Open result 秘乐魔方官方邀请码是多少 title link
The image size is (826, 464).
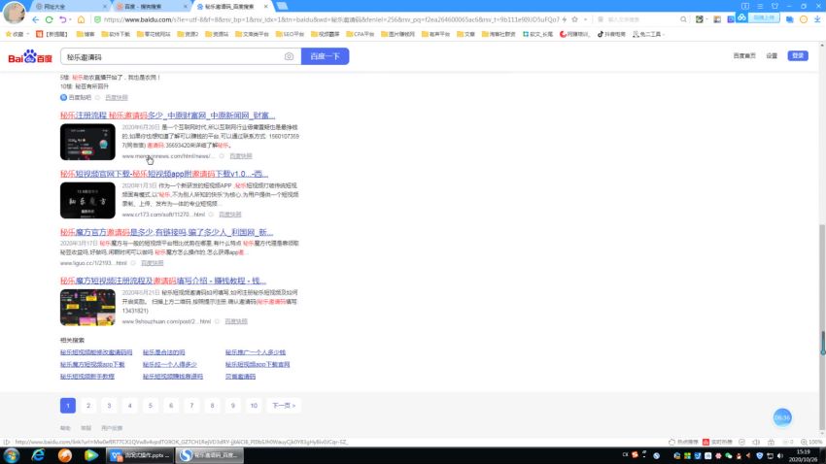(x=166, y=232)
